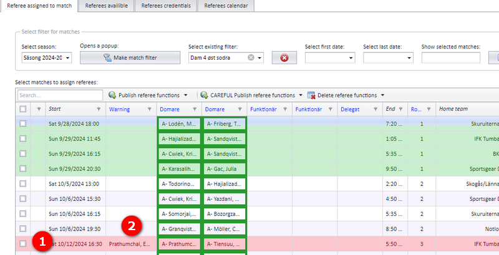
Task: Check the row for Sat 10/5/2024 13:00
Action: pos(23,183)
